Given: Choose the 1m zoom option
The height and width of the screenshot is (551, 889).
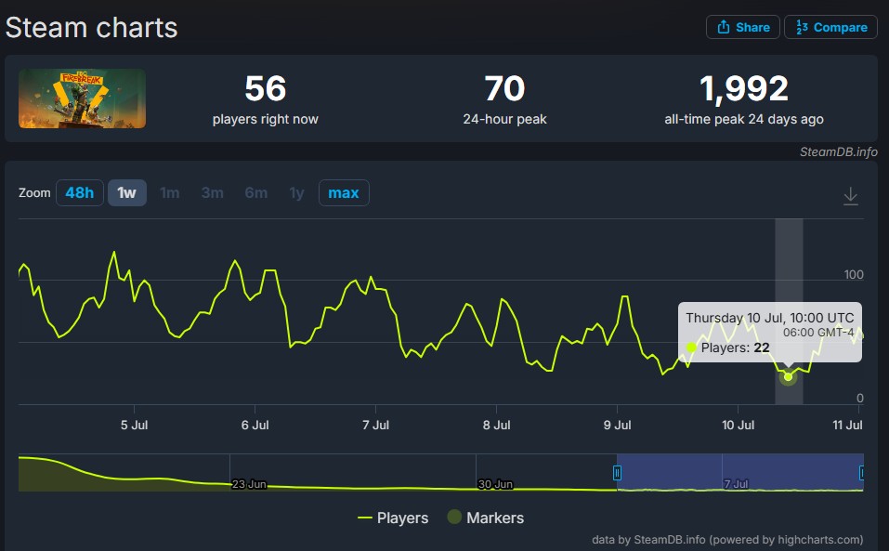Looking at the screenshot, I should click(x=169, y=192).
